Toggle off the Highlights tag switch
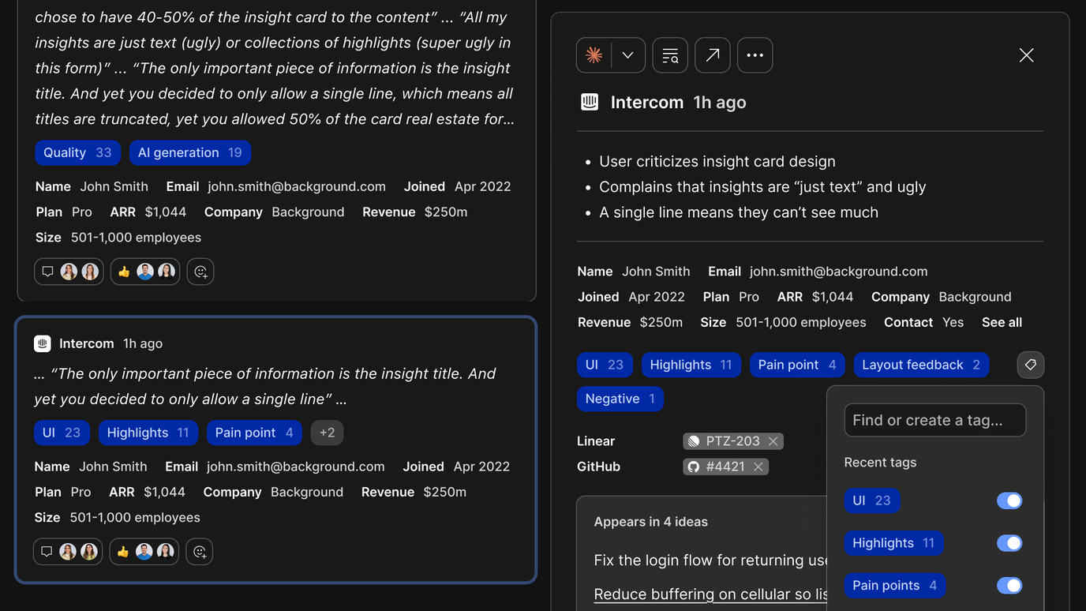The image size is (1086, 611). click(1009, 543)
